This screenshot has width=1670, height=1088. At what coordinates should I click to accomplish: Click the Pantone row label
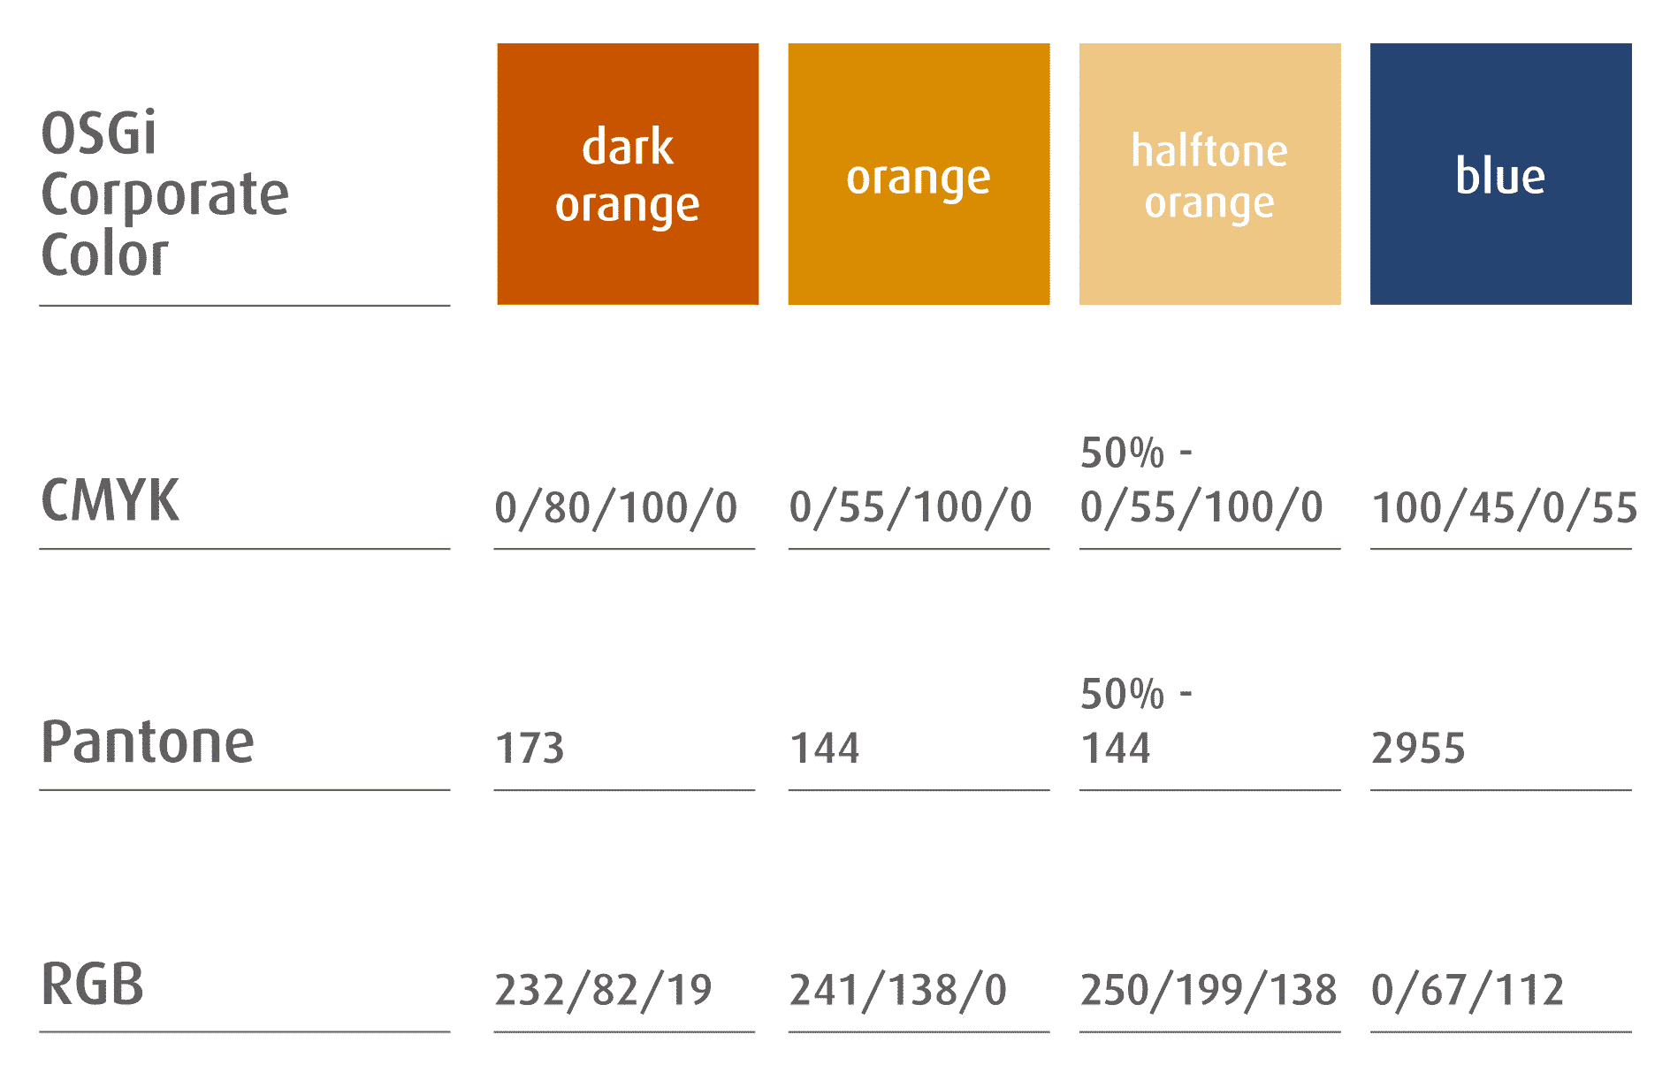[148, 742]
